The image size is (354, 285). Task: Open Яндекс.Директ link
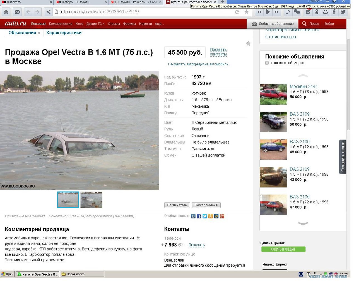(275, 264)
